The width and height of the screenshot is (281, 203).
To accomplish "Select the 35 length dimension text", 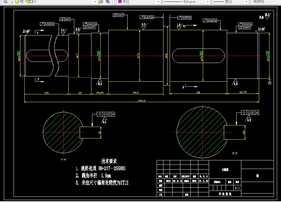I will pyautogui.click(x=80, y=93).
